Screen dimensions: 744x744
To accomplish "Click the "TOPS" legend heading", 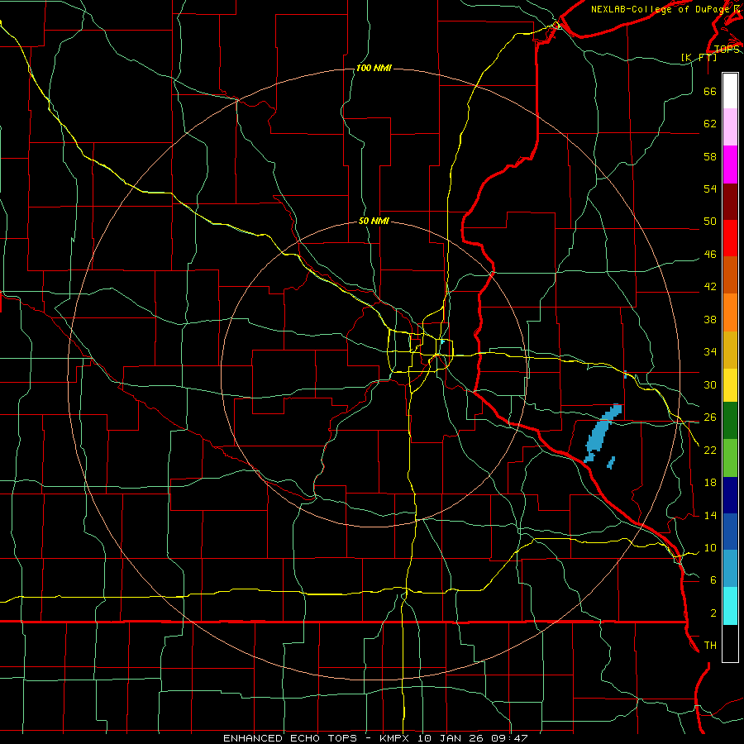I will (727, 50).
